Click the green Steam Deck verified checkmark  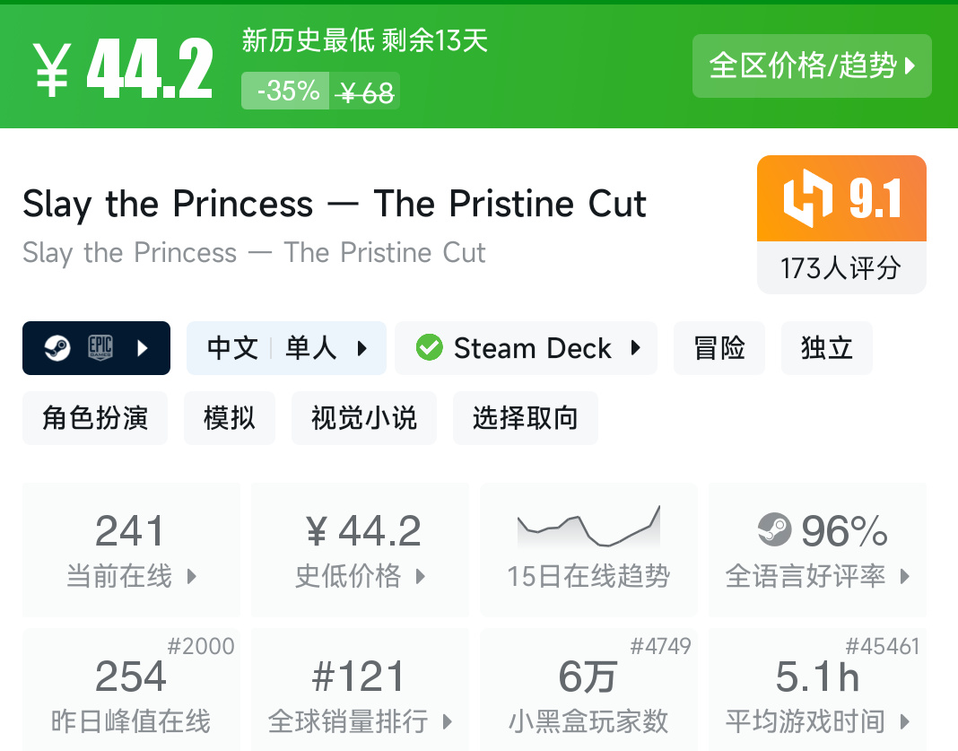point(430,348)
